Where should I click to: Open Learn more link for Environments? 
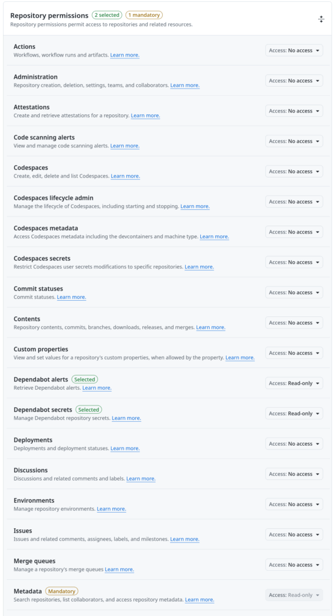click(x=112, y=509)
